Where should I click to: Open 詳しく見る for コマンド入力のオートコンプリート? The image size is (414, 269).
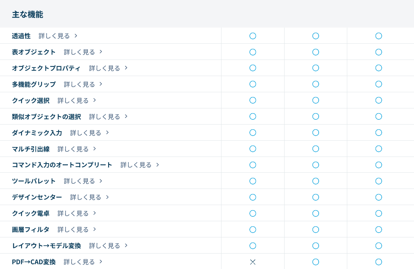click(136, 165)
